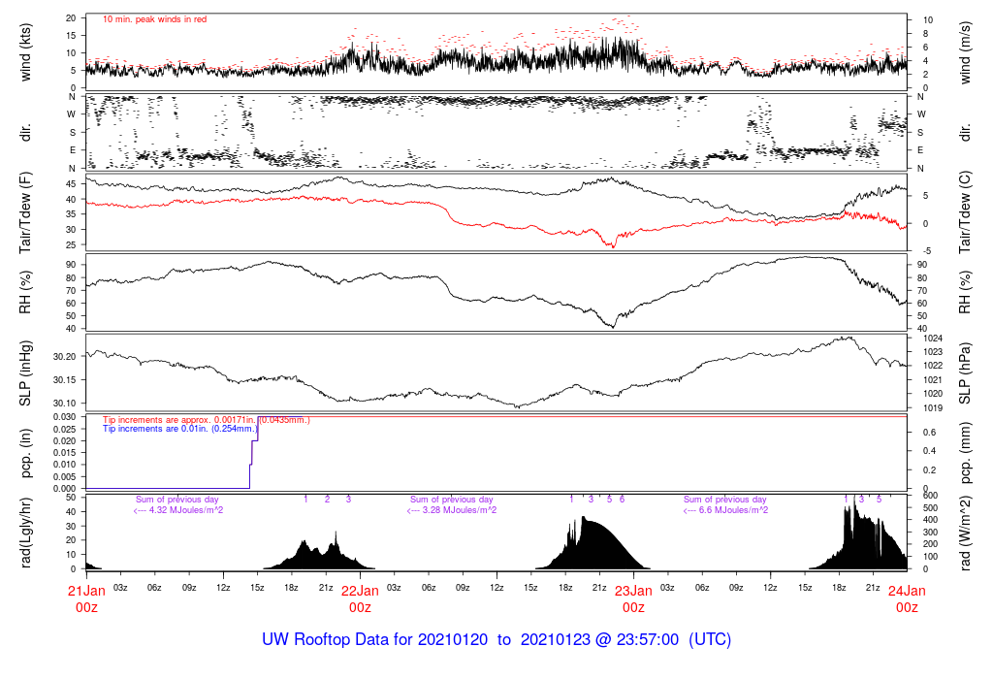The height and width of the screenshot is (679, 993).
Task: Select the '23Jan' date label
Action: [633, 591]
